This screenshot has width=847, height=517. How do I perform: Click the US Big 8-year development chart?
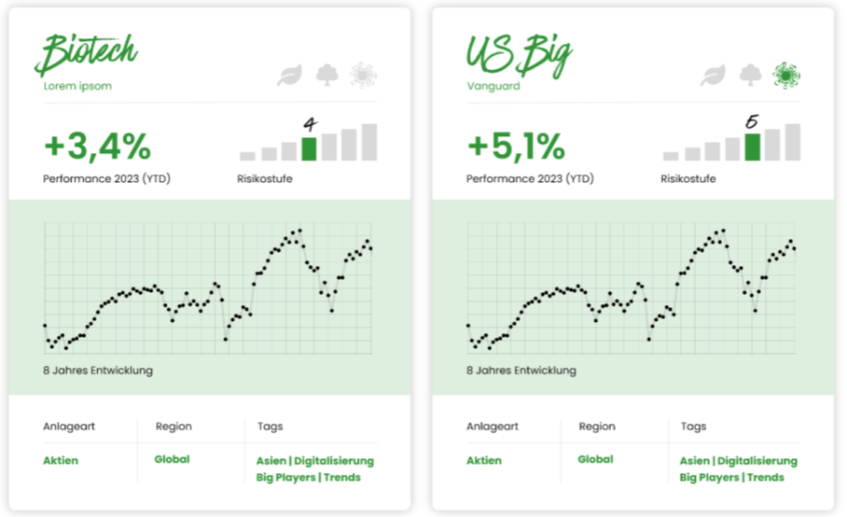point(632,288)
